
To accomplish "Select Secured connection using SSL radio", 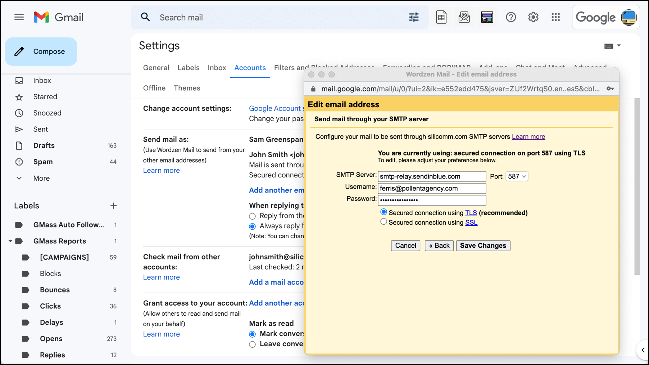I will [383, 222].
